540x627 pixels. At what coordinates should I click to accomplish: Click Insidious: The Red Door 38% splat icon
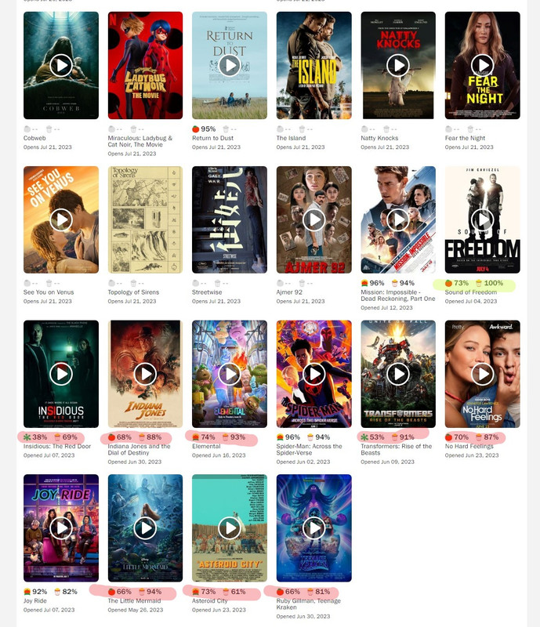pyautogui.click(x=27, y=437)
